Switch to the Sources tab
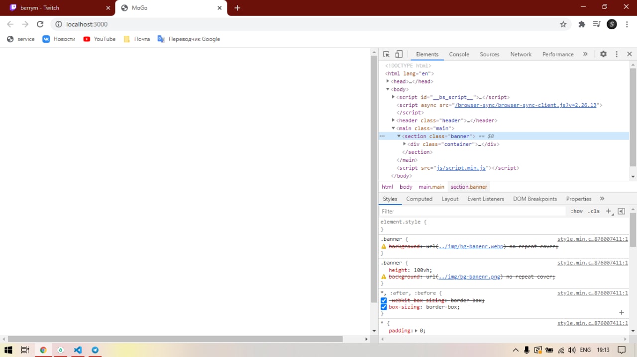637x357 pixels. [490, 54]
